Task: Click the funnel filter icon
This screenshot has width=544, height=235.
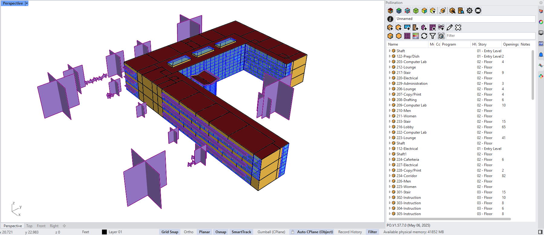Action: click(x=433, y=36)
